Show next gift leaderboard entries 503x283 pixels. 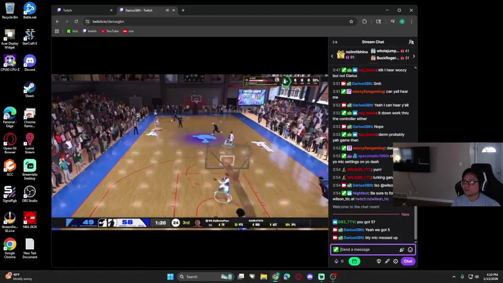click(413, 56)
